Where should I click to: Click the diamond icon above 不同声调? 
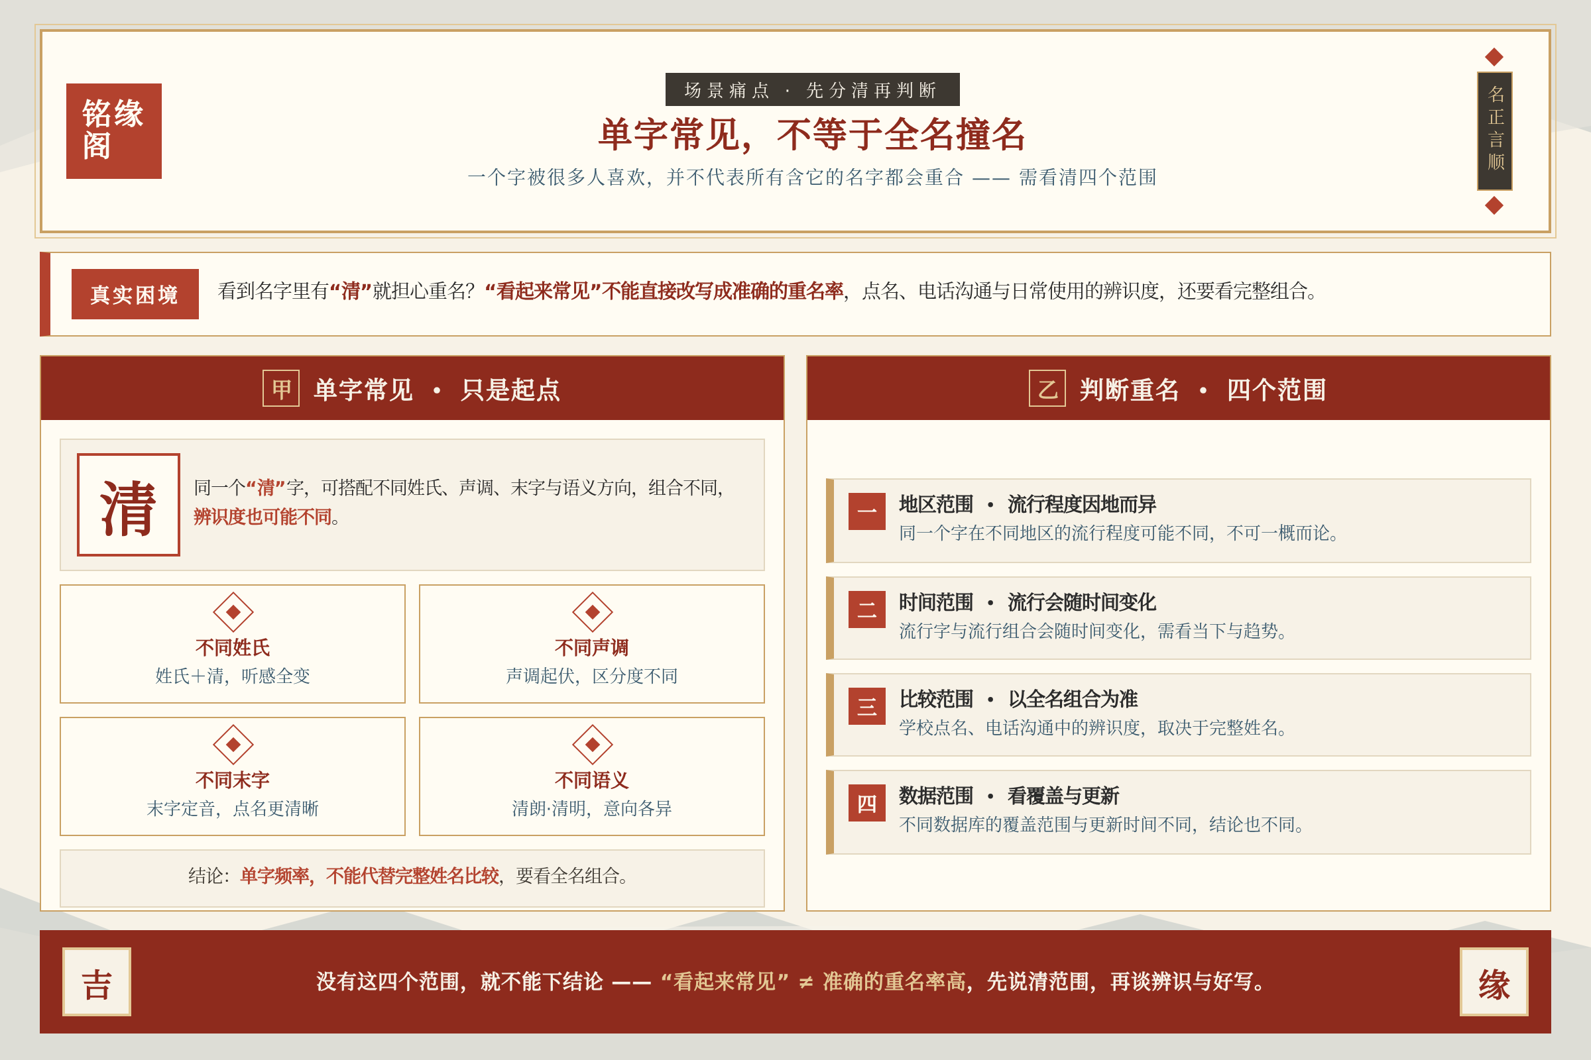pos(592,612)
